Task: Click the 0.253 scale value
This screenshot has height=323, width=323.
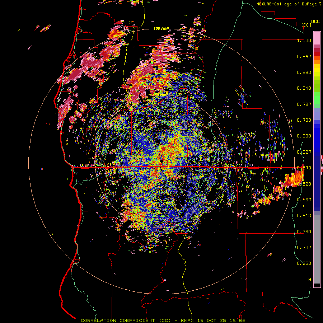Action: coord(304,263)
